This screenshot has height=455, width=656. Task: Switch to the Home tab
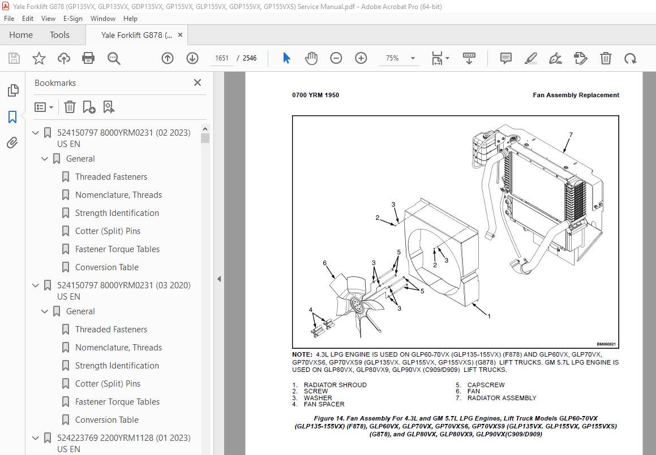21,35
